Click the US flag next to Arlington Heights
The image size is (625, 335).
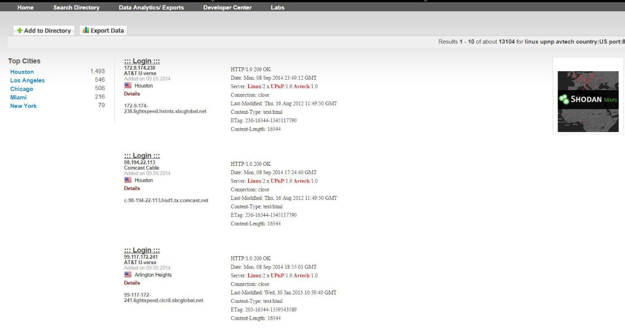click(x=128, y=274)
